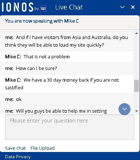
Task: Select the 'How can I be sure?' message
Action: pyautogui.click(x=67, y=69)
